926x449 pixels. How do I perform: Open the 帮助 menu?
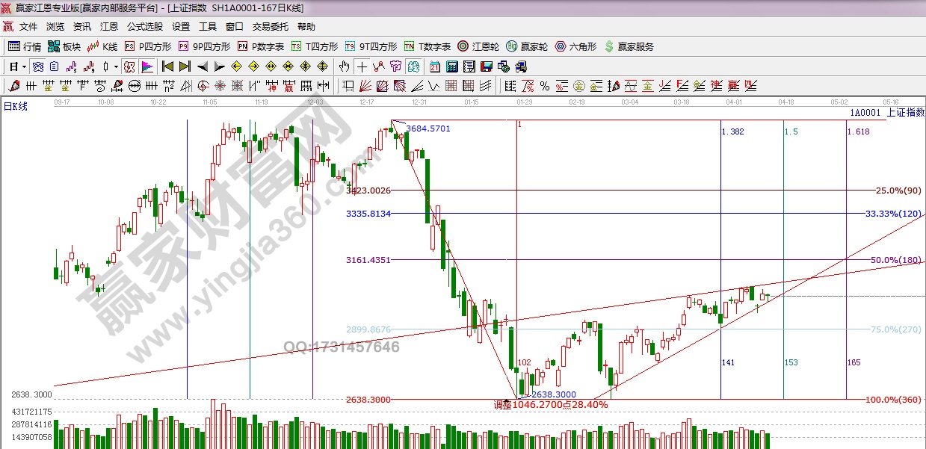tap(306, 26)
